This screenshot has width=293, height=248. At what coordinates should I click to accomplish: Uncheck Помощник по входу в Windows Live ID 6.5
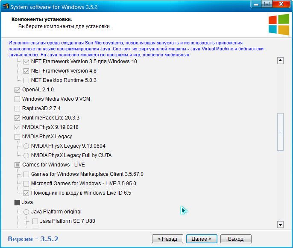(x=26, y=193)
